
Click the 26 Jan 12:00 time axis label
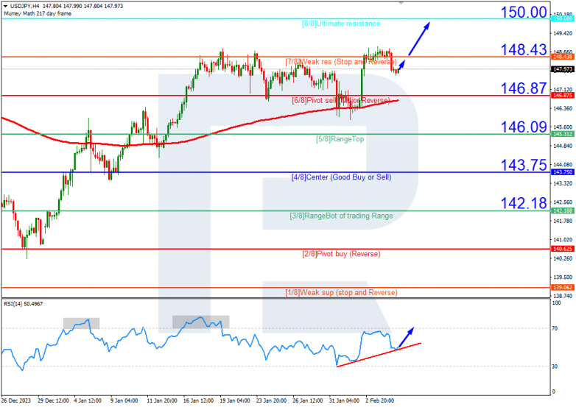[308, 400]
